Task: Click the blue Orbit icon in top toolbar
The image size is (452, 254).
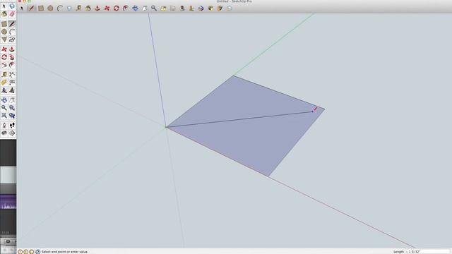Action: click(x=135, y=8)
